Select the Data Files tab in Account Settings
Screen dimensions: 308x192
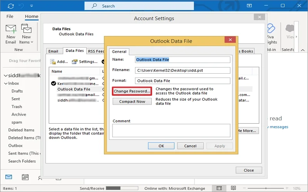(x=75, y=51)
